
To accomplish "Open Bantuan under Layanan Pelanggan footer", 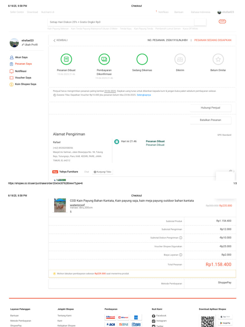I will point(14,316).
